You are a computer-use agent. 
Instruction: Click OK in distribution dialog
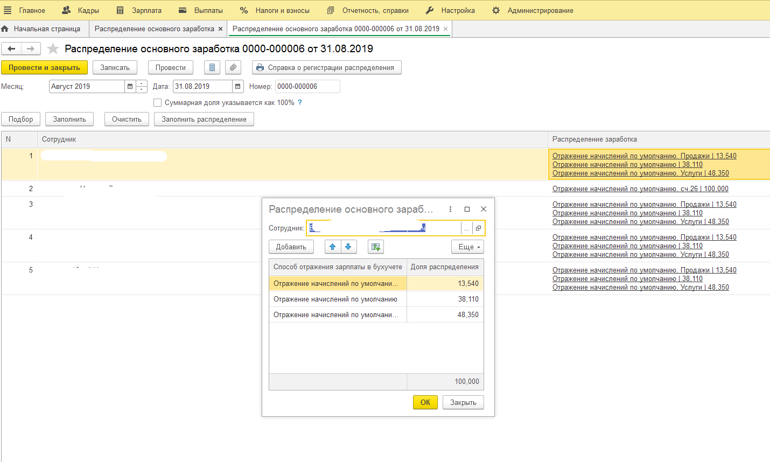click(x=425, y=402)
